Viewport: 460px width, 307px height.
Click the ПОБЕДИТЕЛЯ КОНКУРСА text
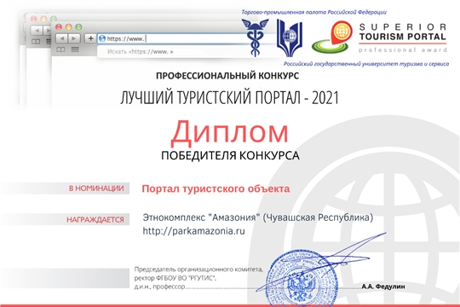(230, 155)
